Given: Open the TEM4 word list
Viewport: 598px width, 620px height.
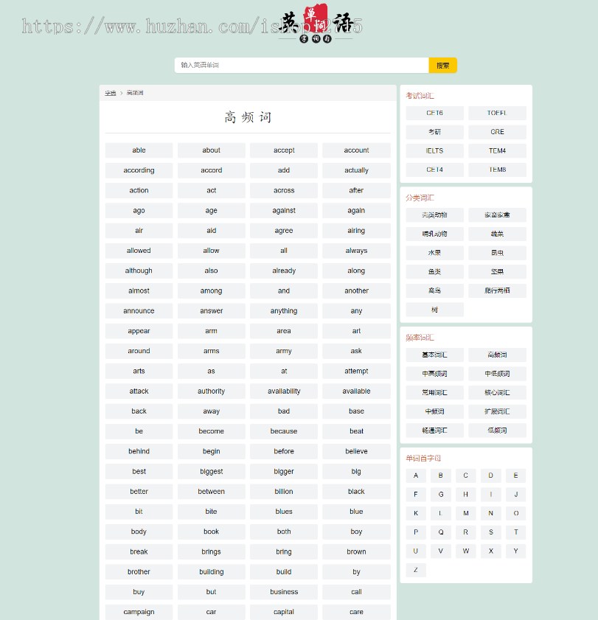Looking at the screenshot, I should pyautogui.click(x=497, y=150).
